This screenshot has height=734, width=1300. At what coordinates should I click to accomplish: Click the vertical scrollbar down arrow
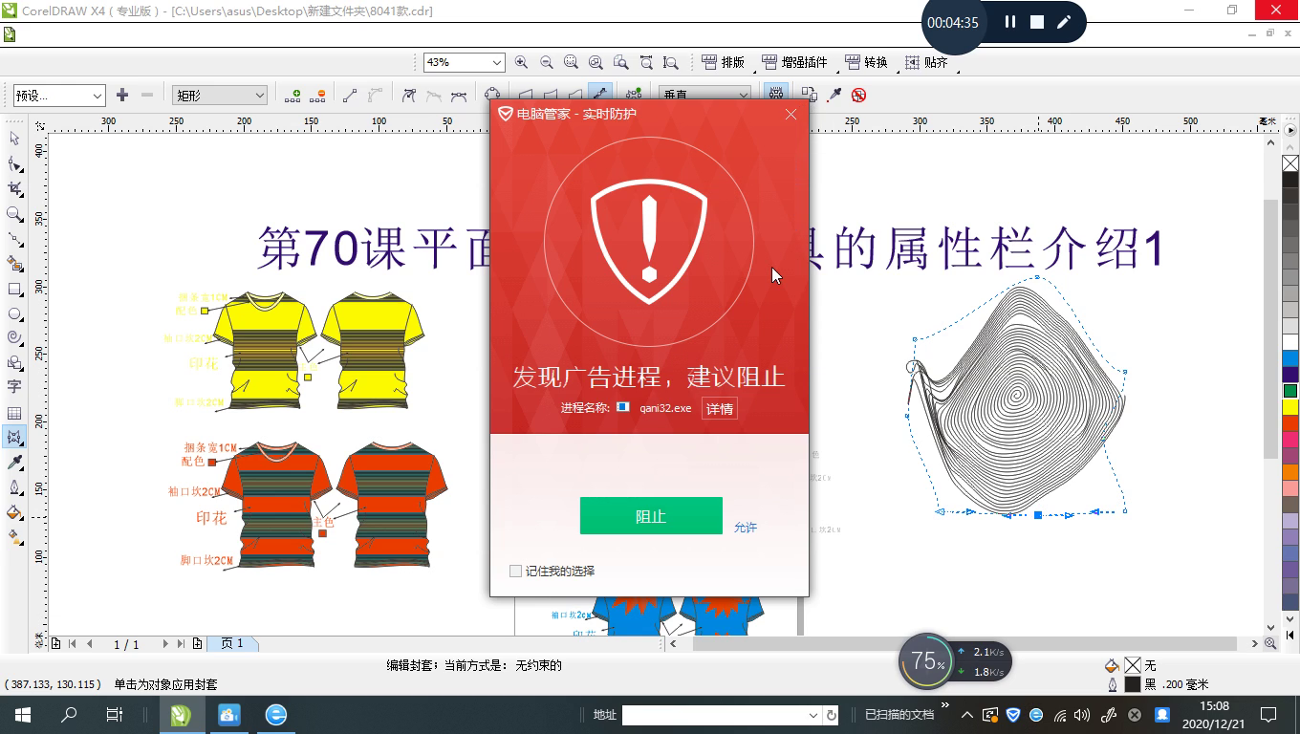(1270, 627)
